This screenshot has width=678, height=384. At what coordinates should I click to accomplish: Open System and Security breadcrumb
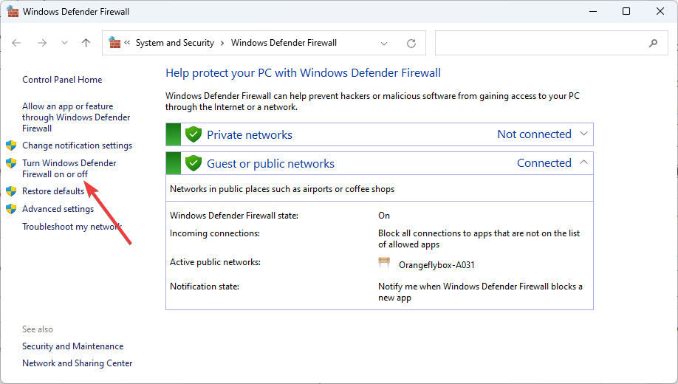(x=175, y=43)
